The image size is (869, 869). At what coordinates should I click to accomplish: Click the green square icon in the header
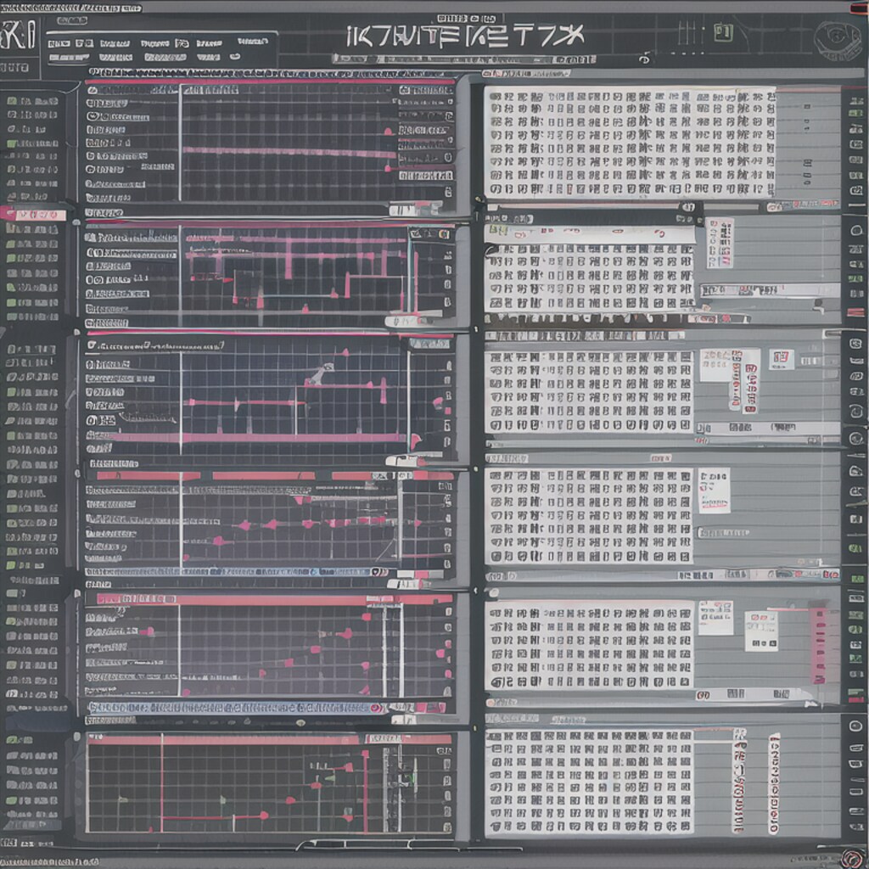pos(723,33)
